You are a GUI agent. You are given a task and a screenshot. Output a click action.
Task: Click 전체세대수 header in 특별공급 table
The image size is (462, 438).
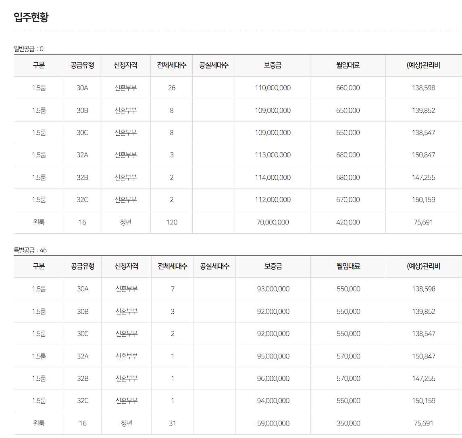pos(173,266)
